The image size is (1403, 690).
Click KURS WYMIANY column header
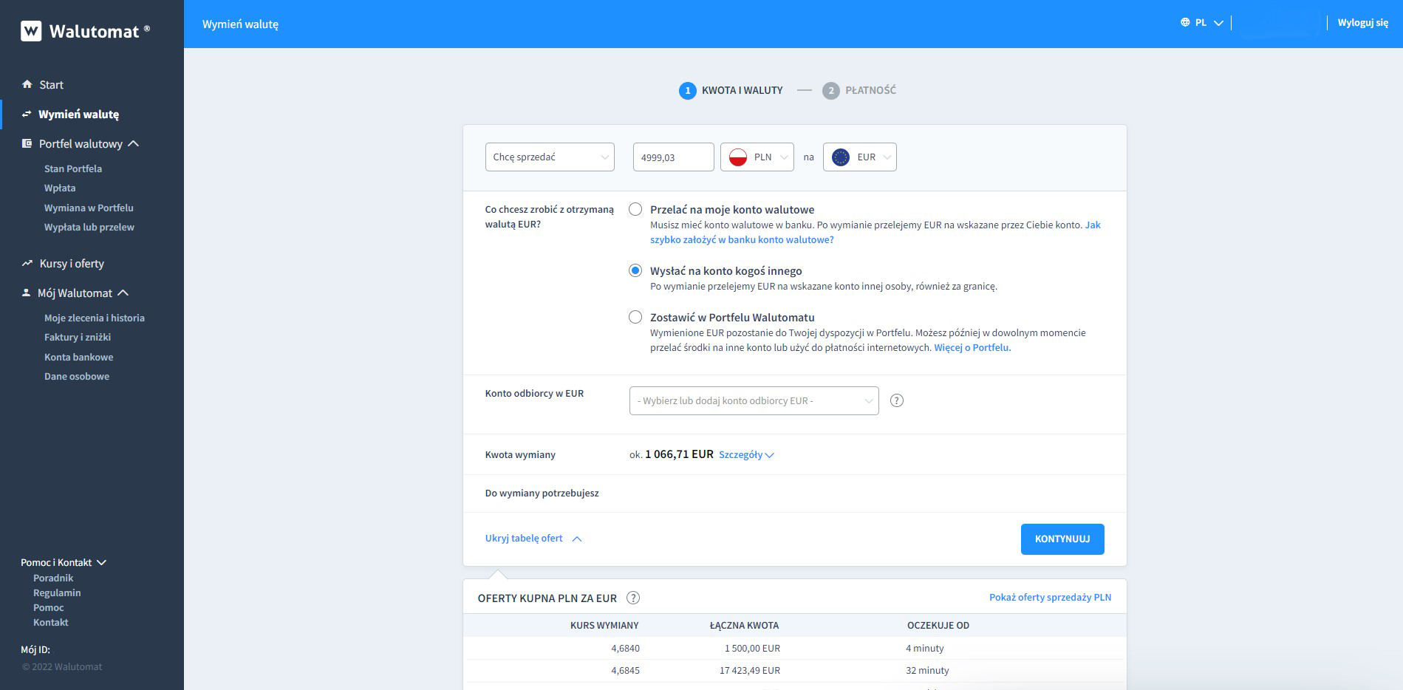(x=604, y=625)
